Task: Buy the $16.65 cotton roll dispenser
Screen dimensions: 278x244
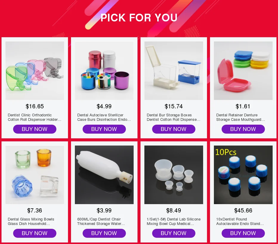Action: [x=35, y=129]
